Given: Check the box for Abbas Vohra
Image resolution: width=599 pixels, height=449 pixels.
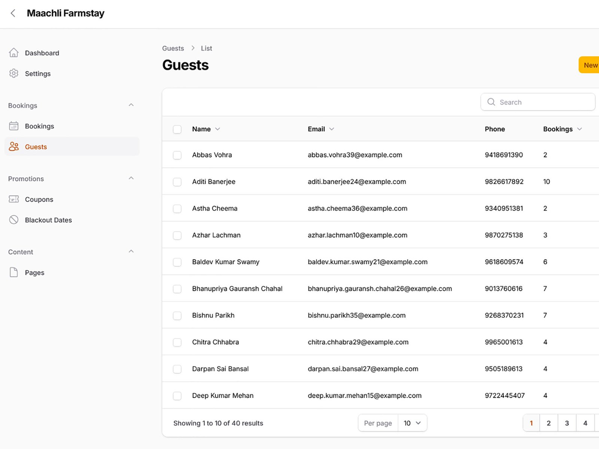Looking at the screenshot, I should 177,155.
